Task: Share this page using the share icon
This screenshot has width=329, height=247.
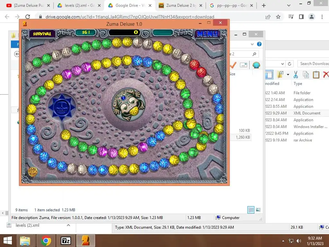Action: 268,17
